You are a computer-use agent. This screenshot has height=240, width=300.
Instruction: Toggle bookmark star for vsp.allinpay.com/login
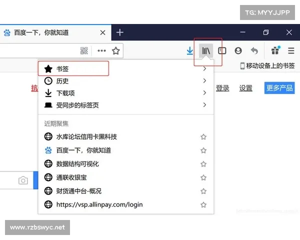point(203,204)
